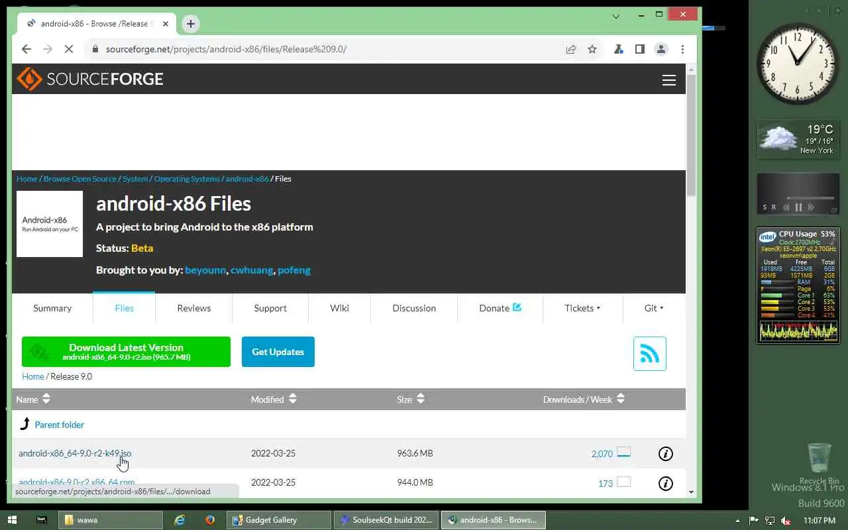Open the tab search dropdown chevron

[x=616, y=15]
